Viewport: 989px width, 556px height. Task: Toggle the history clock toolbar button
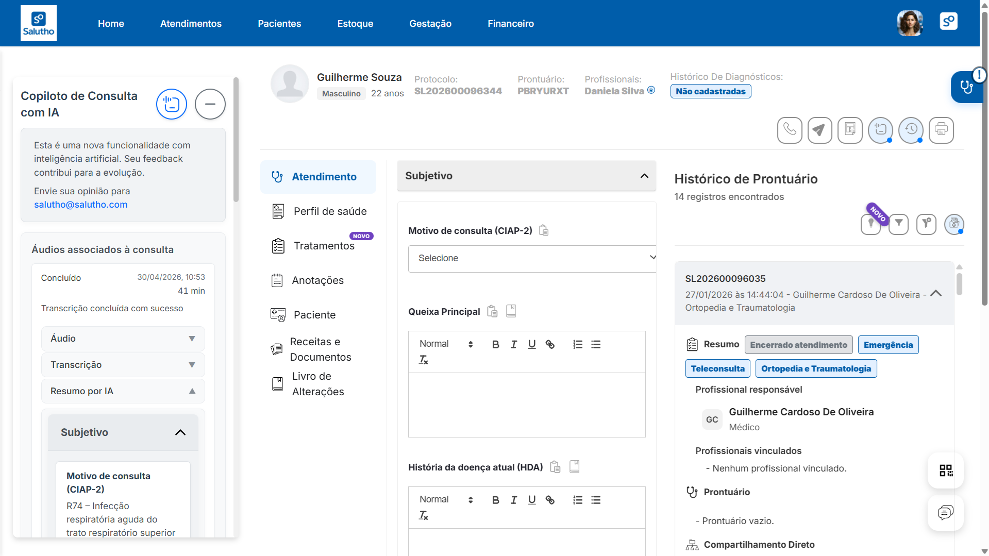pyautogui.click(x=911, y=130)
